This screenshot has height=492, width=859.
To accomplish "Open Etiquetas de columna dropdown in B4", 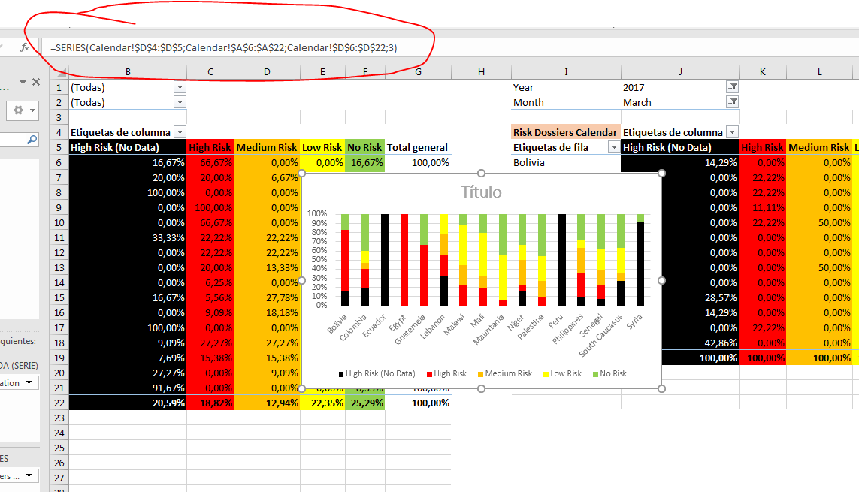I will tap(180, 132).
